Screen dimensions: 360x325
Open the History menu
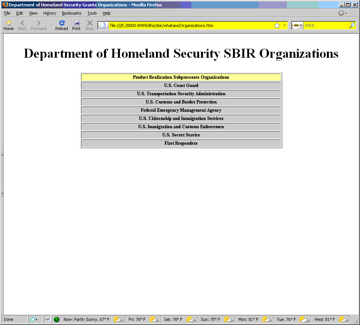50,13
